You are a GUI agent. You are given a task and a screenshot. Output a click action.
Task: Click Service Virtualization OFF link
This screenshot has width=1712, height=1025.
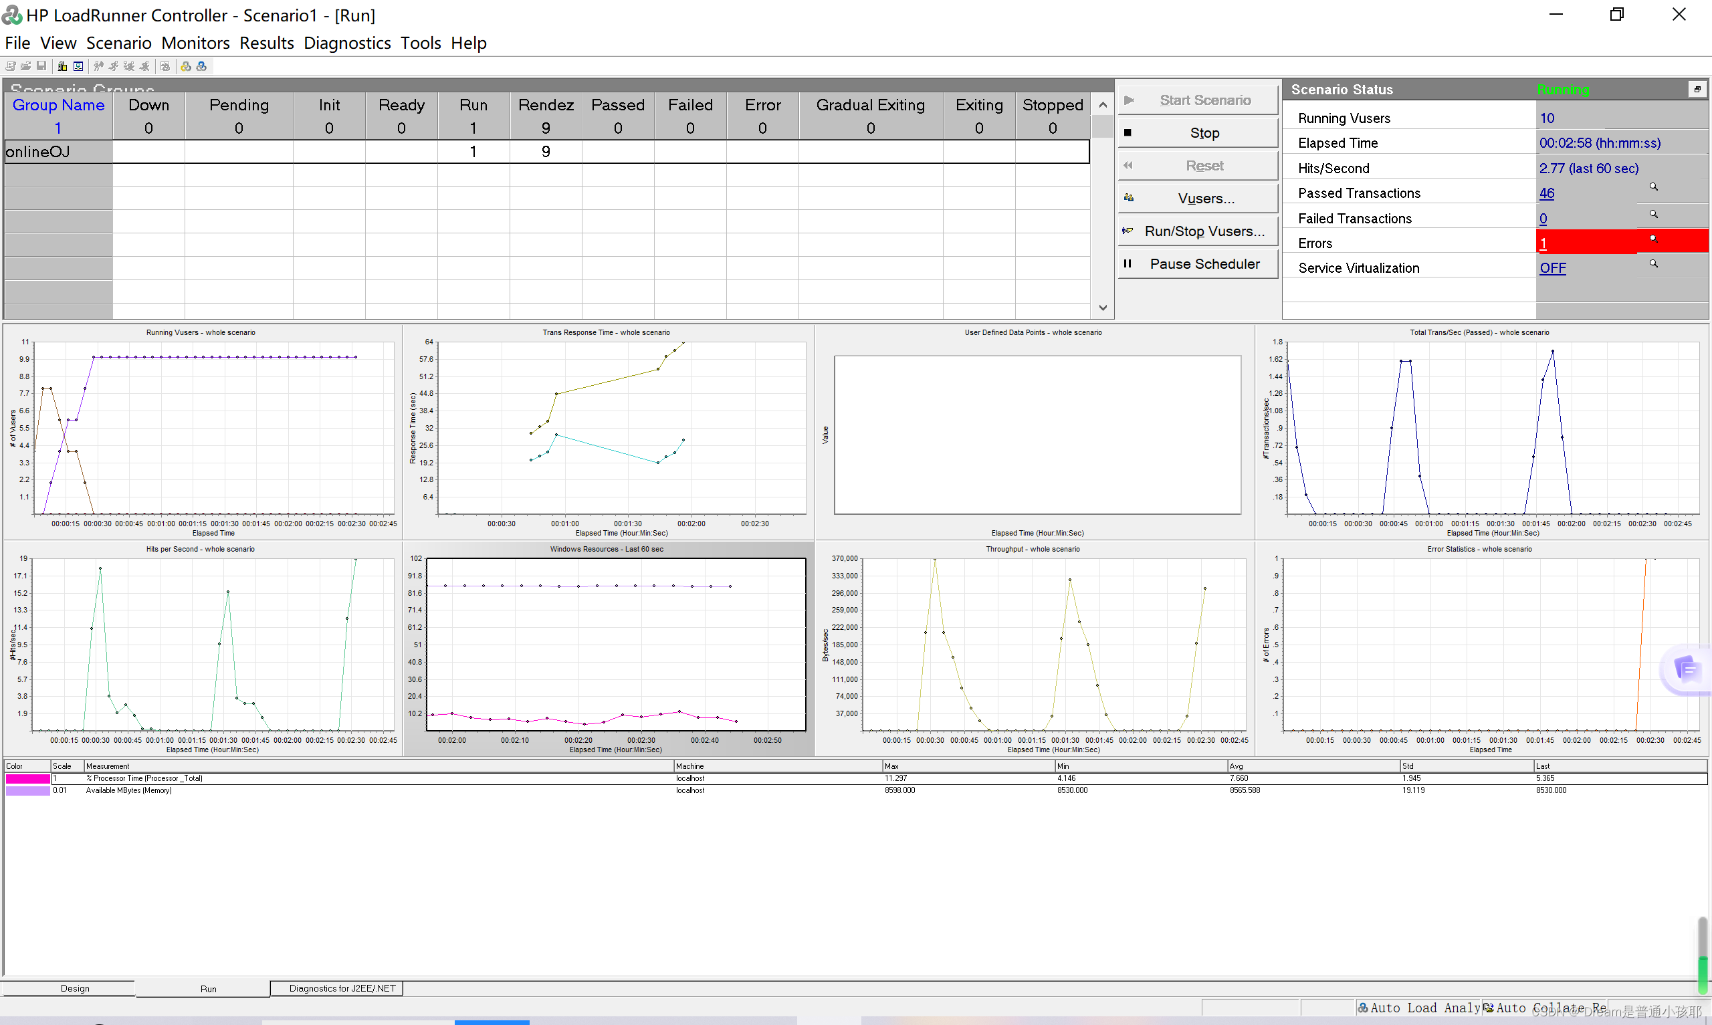click(1552, 268)
